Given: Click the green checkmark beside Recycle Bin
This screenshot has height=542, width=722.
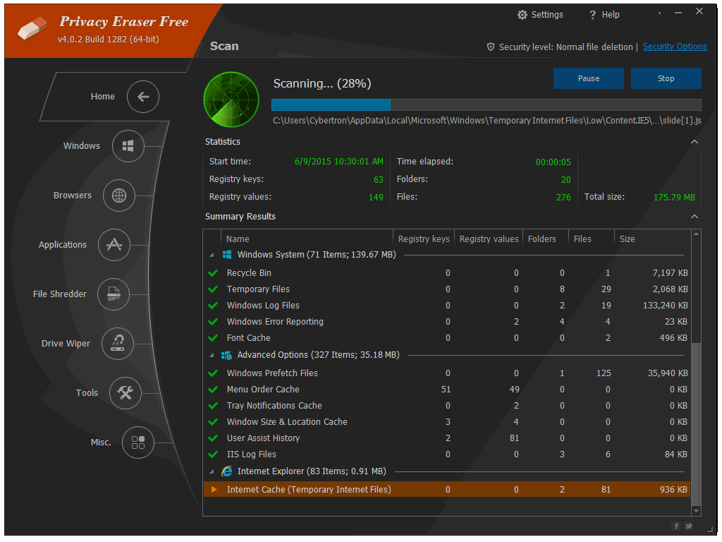Looking at the screenshot, I should pyautogui.click(x=212, y=272).
